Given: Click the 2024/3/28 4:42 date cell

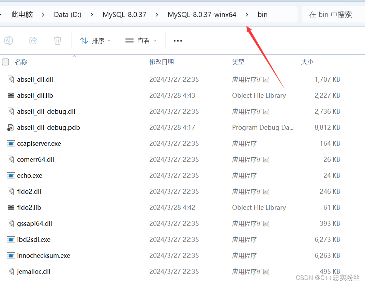Looking at the screenshot, I should pos(172,207).
